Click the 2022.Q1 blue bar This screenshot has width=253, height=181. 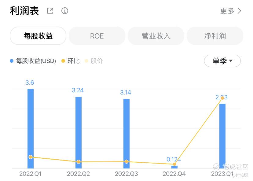coord(31,129)
